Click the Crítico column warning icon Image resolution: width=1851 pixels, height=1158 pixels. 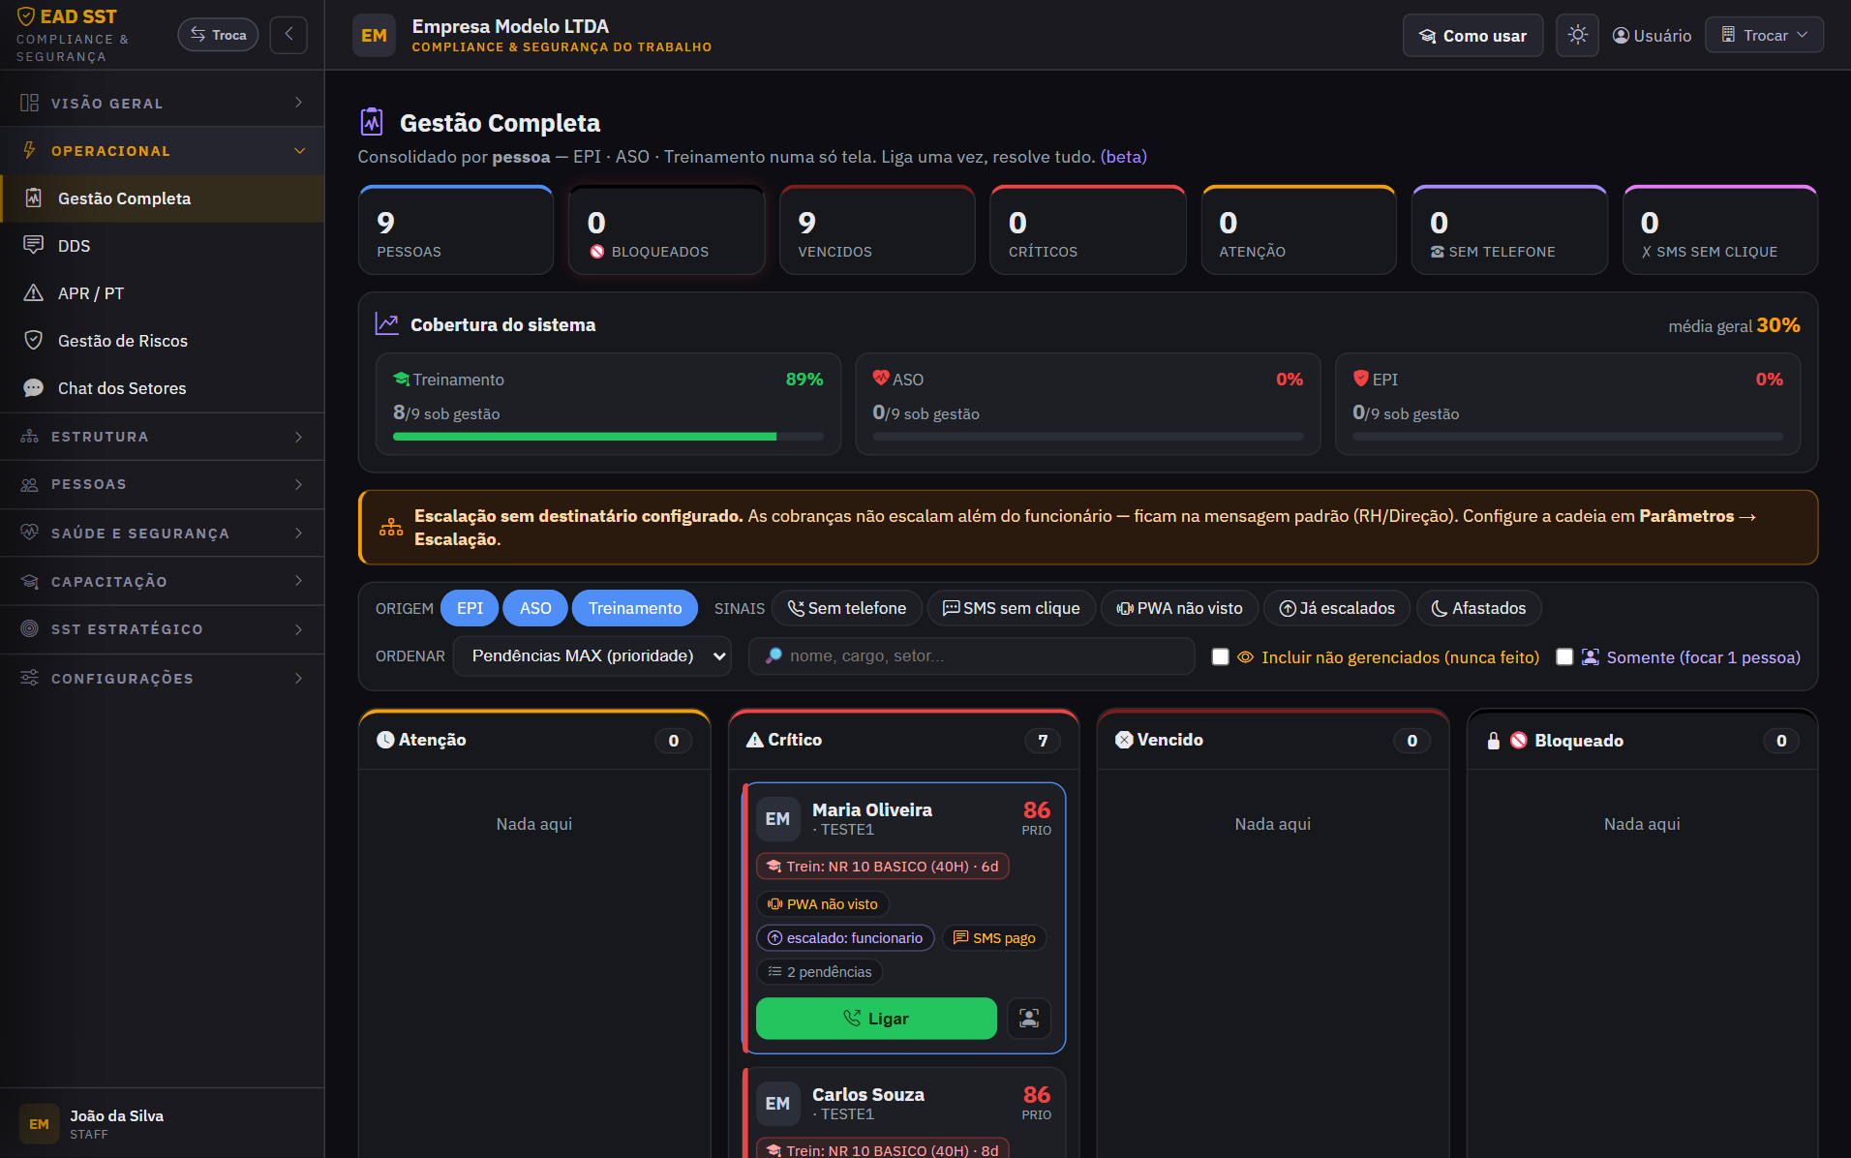tap(755, 740)
